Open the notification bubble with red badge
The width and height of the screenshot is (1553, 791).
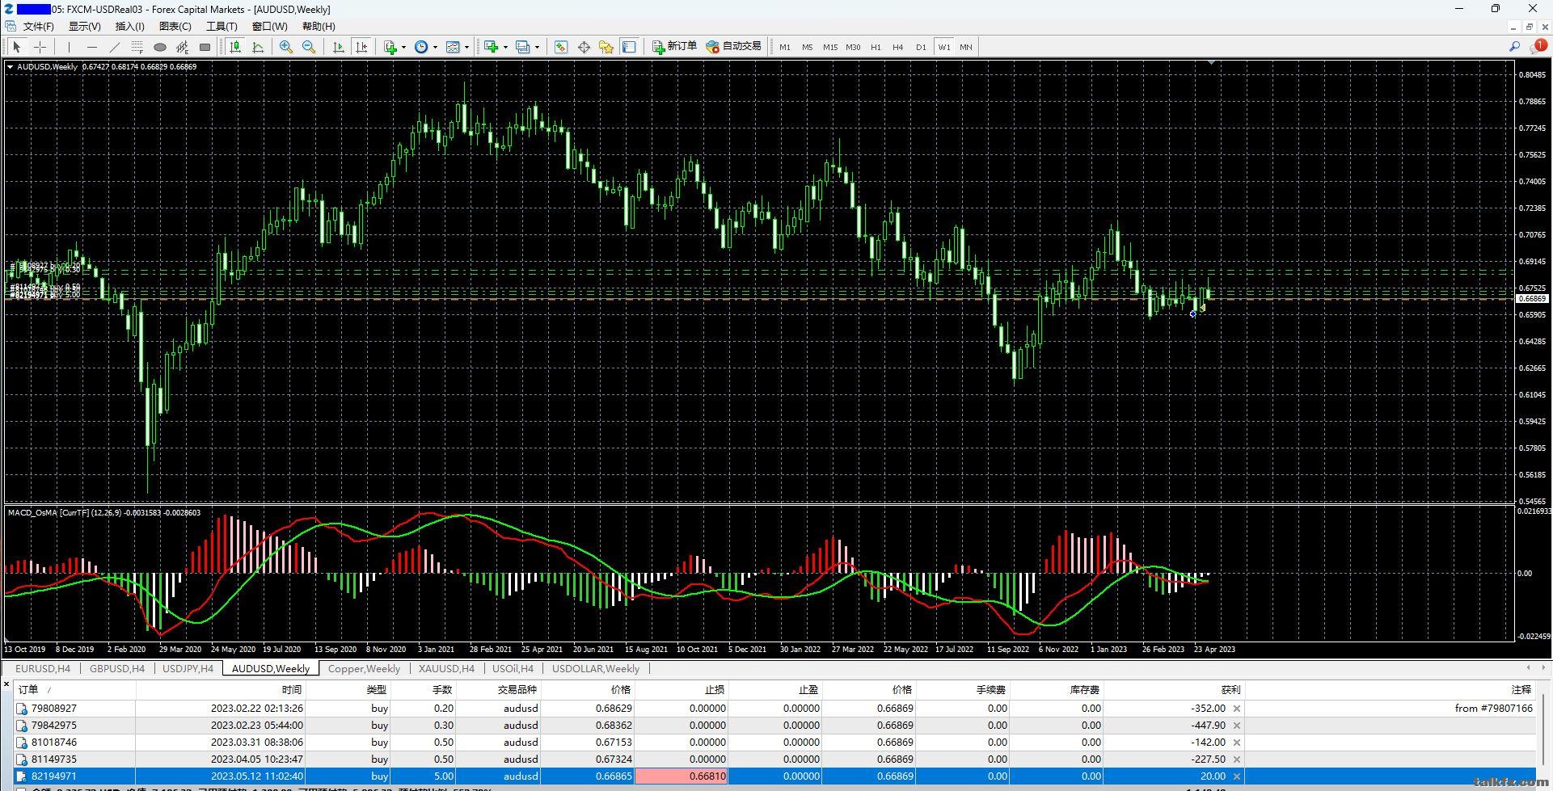coord(1538,47)
